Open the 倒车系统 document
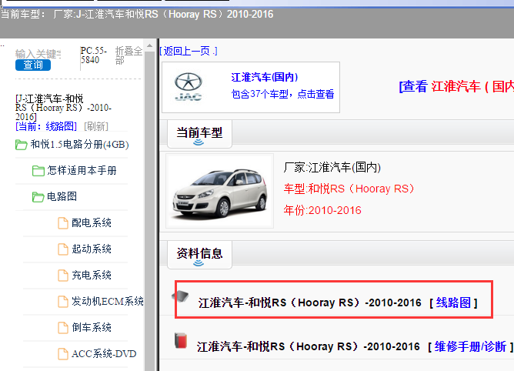 [92, 327]
